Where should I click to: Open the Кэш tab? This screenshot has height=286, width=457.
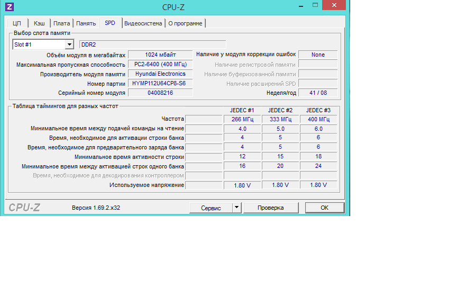[x=39, y=23]
